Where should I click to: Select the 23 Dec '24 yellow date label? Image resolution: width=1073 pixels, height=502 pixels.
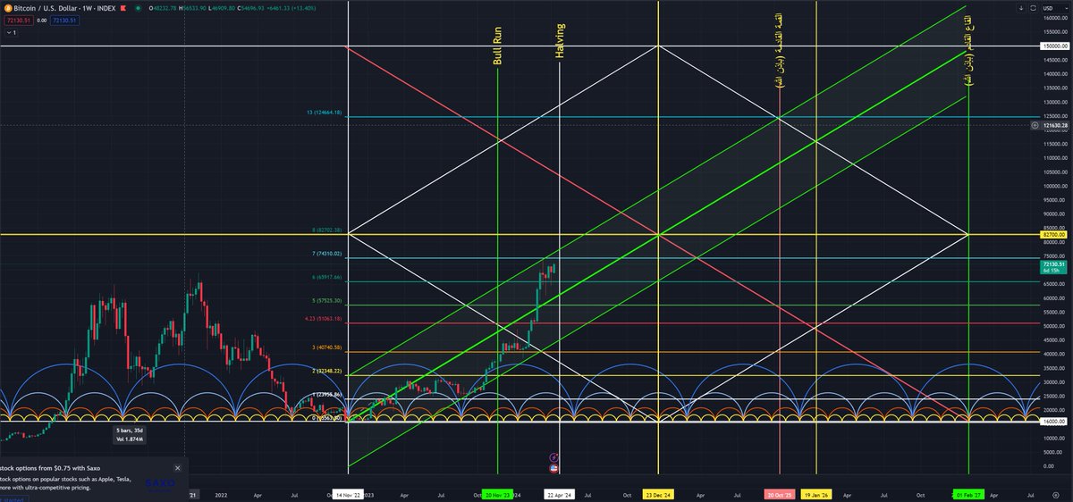point(658,494)
